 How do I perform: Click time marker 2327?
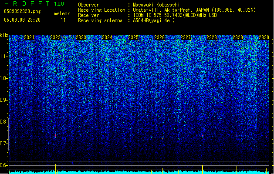coord(186,37)
